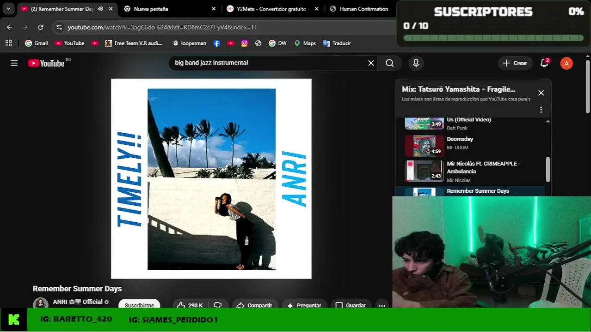591x332 pixels.
Task: Open Facebook bookmark icon
Action: (x=217, y=43)
